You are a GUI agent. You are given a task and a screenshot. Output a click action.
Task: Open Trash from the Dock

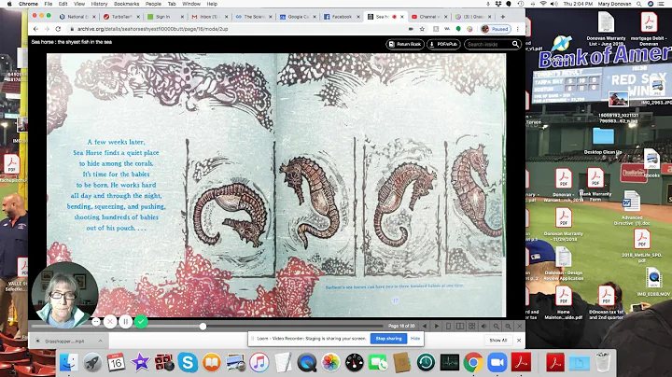coord(603,362)
